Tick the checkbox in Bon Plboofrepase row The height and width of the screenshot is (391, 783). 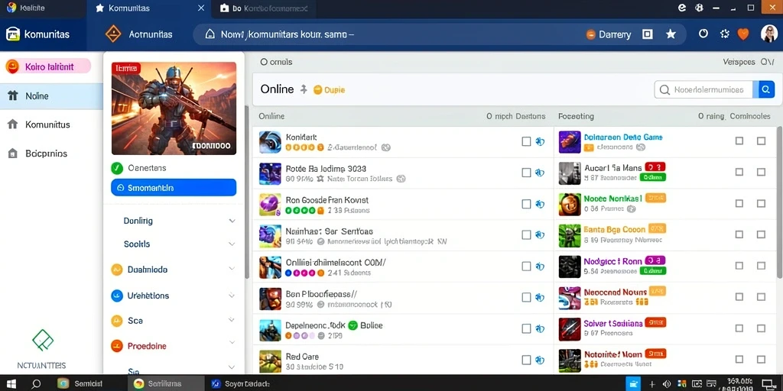526,297
